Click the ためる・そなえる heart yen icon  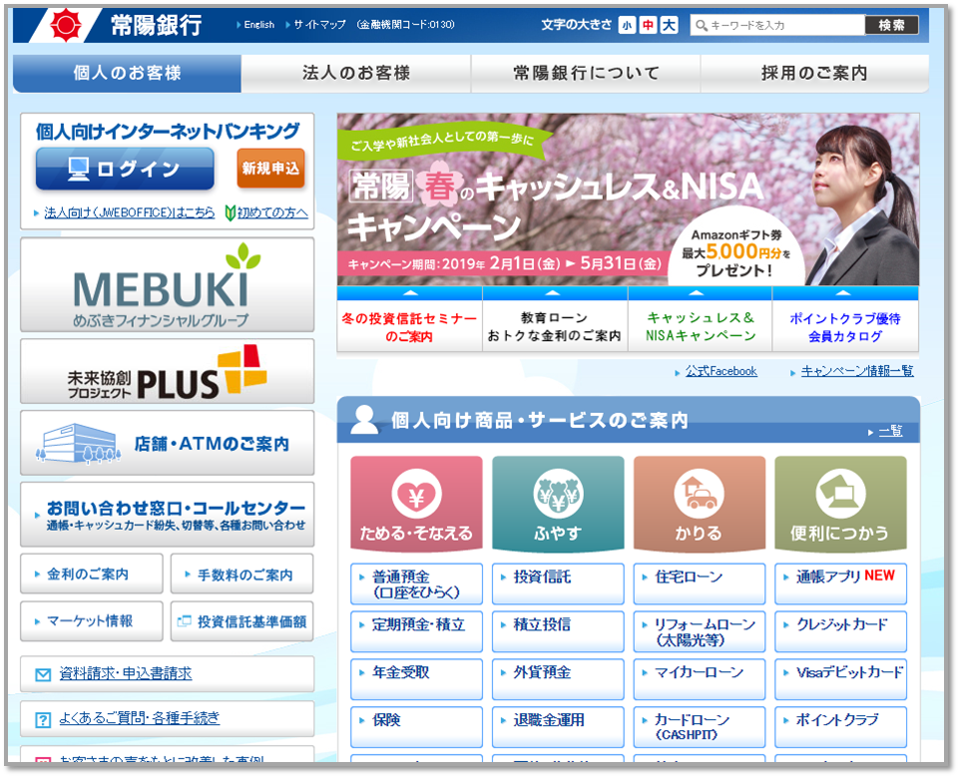[x=416, y=492]
